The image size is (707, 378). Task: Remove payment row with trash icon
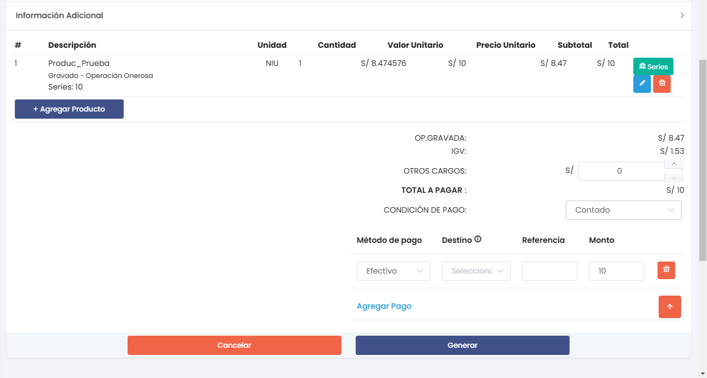pyautogui.click(x=666, y=270)
